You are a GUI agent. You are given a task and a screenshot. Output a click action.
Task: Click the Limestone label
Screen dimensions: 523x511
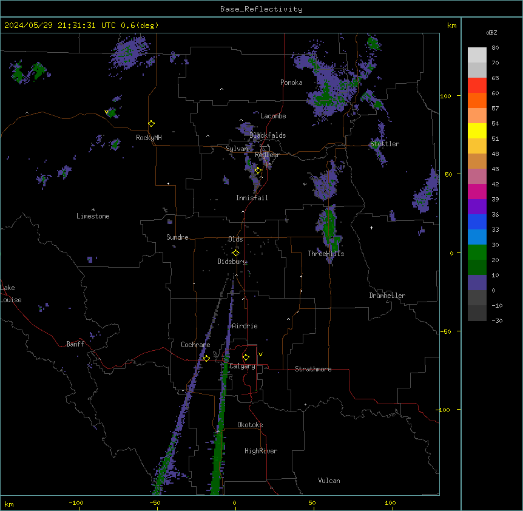pyautogui.click(x=93, y=216)
